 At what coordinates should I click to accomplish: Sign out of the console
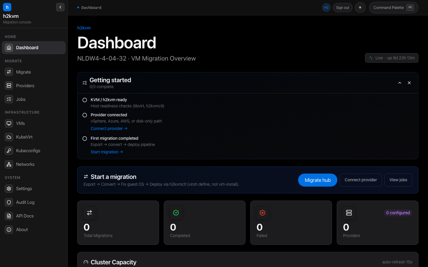pyautogui.click(x=342, y=8)
